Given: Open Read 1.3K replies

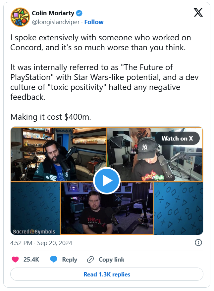Looking at the screenshot, I should click(107, 274).
